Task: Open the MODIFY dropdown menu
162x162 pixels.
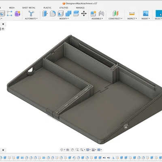Action: [64, 19]
